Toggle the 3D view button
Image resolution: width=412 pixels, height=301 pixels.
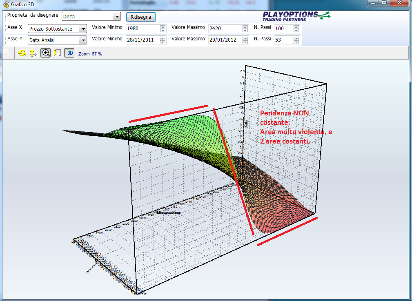(x=69, y=53)
